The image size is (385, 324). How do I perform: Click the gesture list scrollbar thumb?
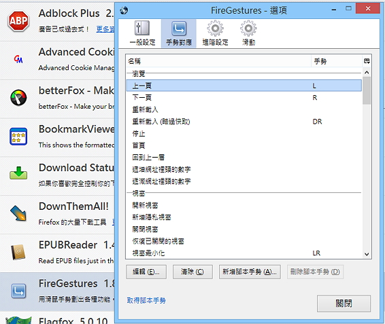click(x=367, y=90)
